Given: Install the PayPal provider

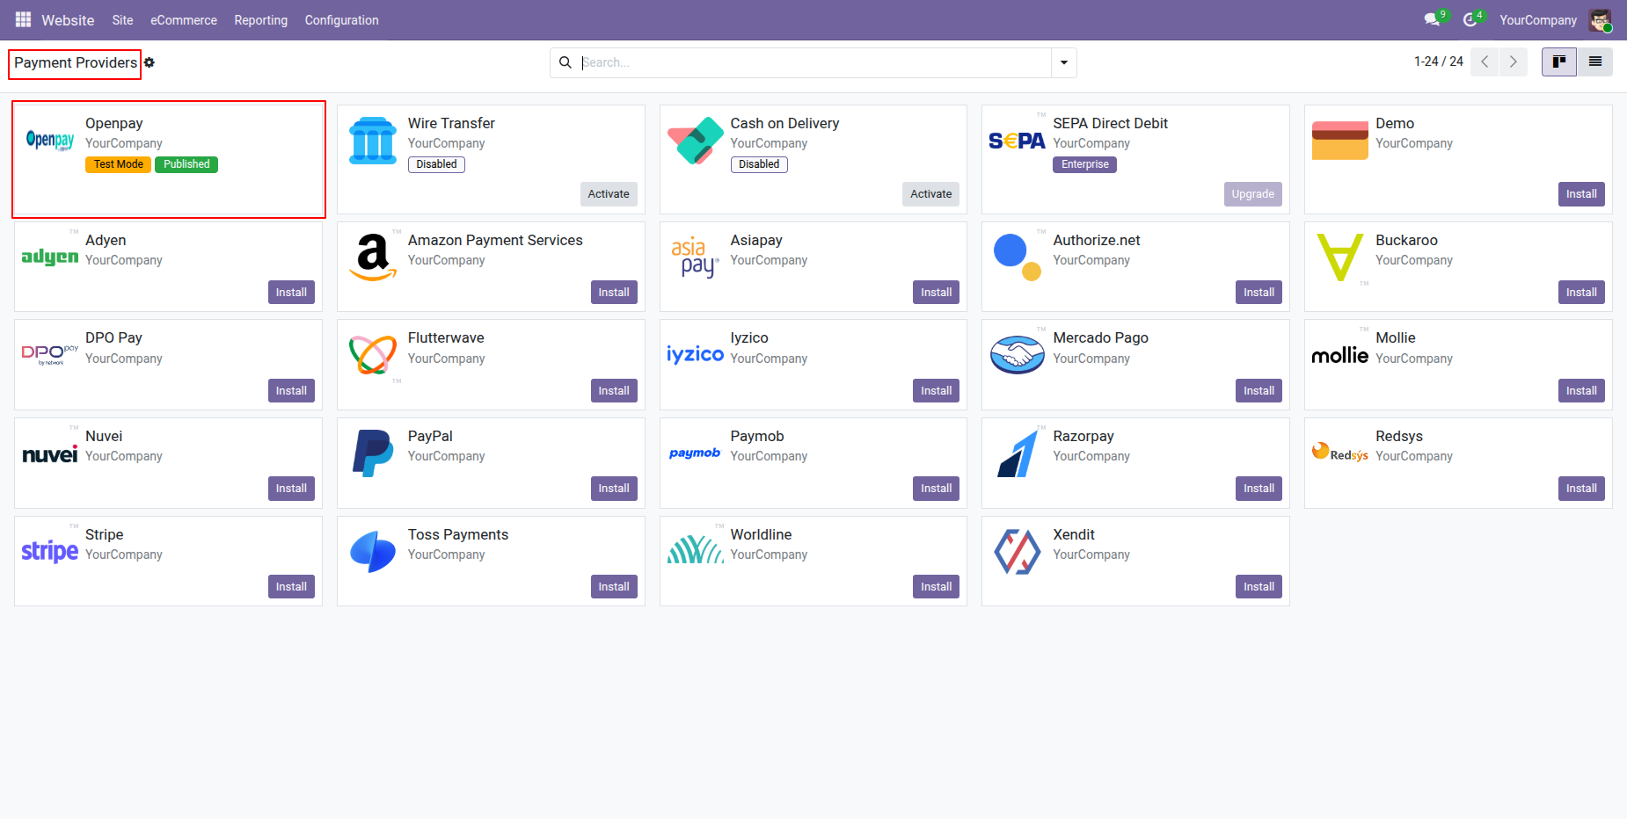Looking at the screenshot, I should 614,489.
